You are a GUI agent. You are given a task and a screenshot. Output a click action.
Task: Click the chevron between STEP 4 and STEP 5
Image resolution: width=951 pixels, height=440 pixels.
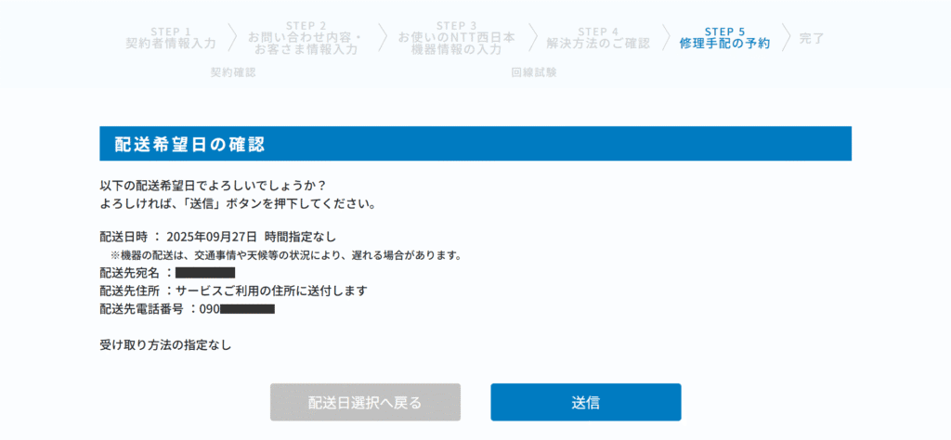[666, 38]
